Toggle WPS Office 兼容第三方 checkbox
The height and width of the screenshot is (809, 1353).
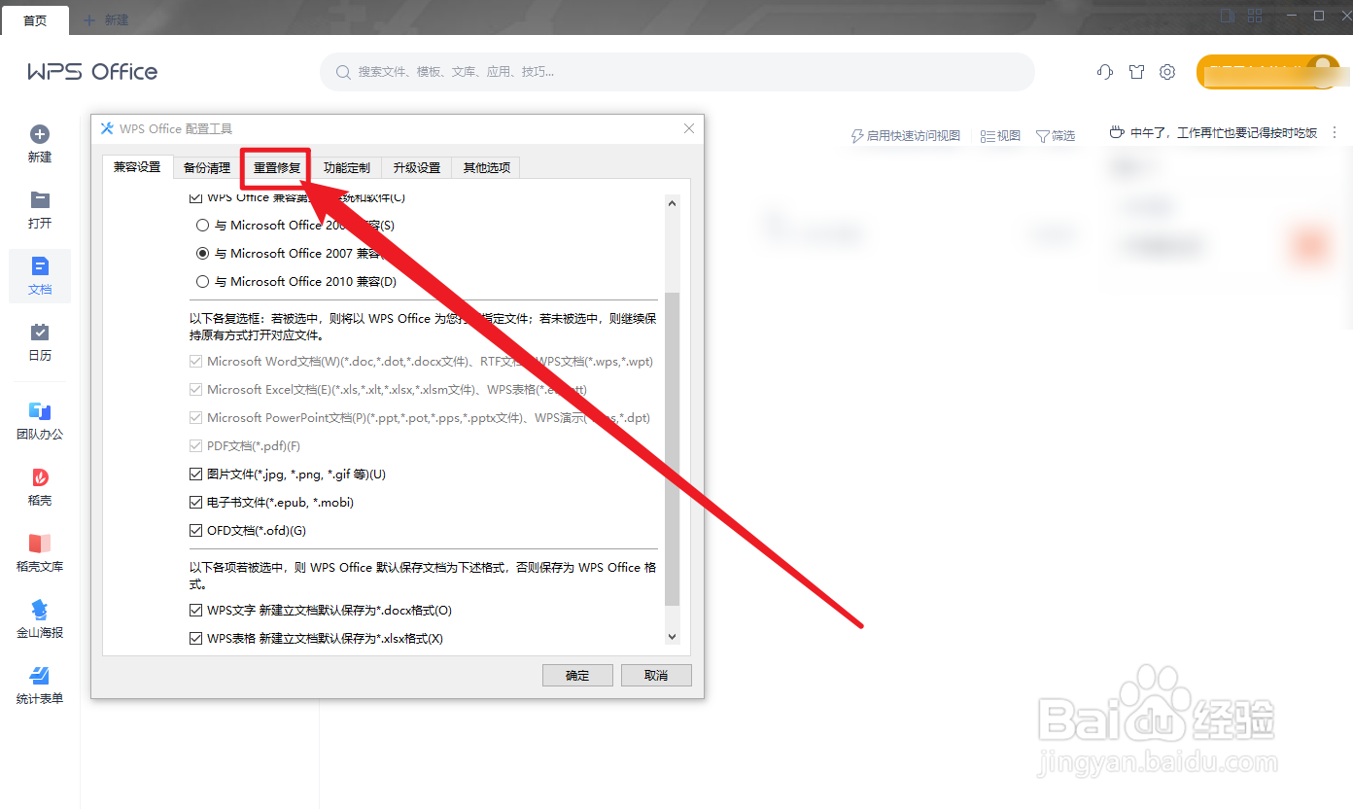(x=195, y=197)
